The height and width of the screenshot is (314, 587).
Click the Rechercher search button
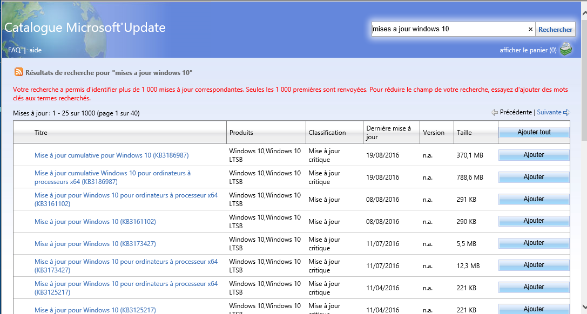(x=555, y=30)
